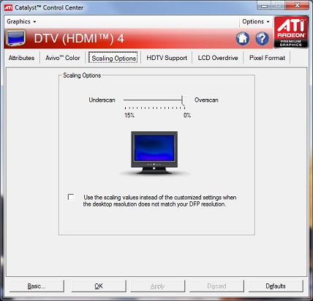Click the ATI Radeon Premium Graphics logo
313x301 pixels.
tap(291, 32)
